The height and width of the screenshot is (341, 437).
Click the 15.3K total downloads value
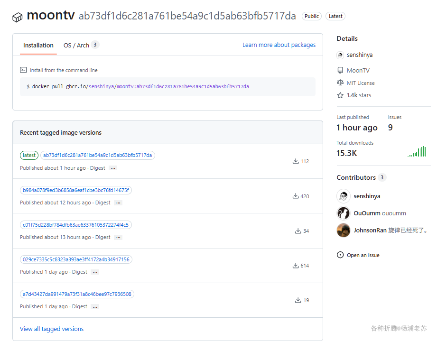347,153
